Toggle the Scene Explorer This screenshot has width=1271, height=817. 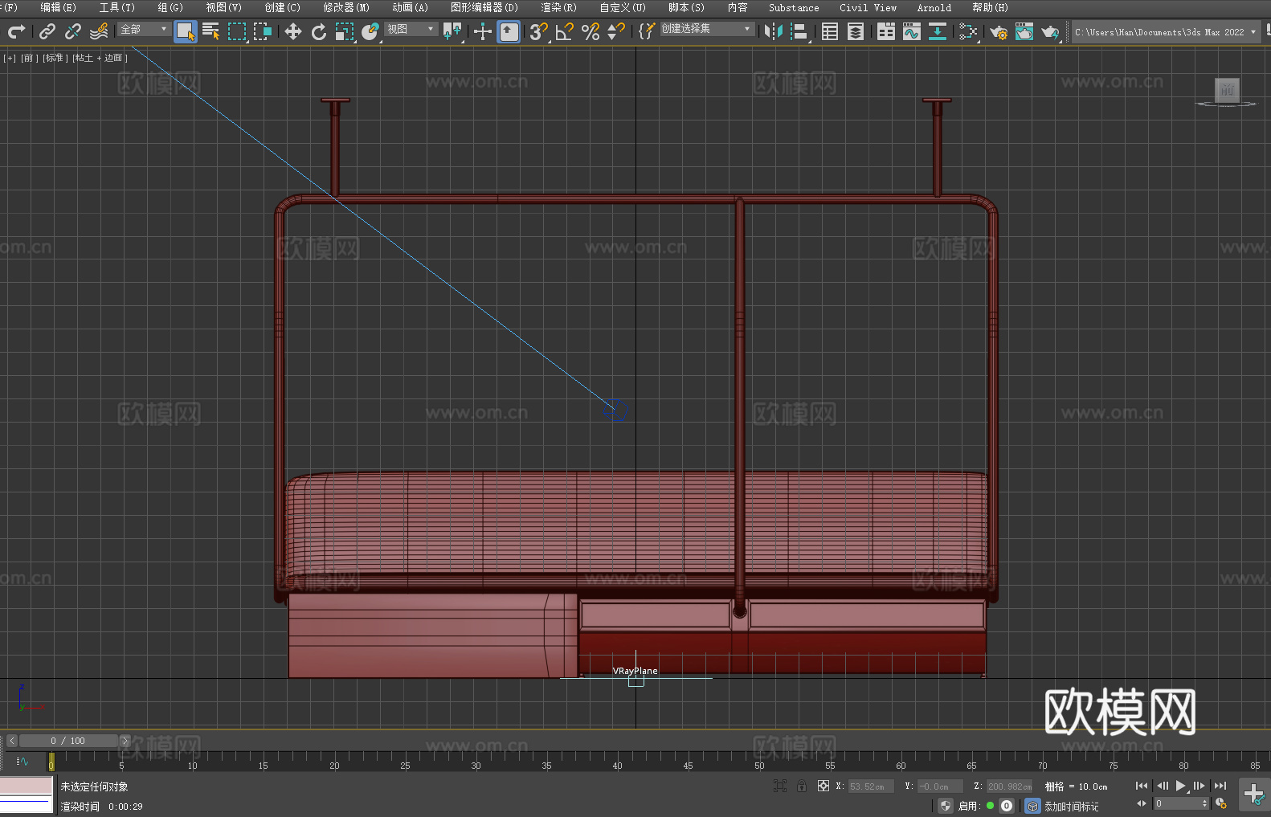(x=830, y=31)
